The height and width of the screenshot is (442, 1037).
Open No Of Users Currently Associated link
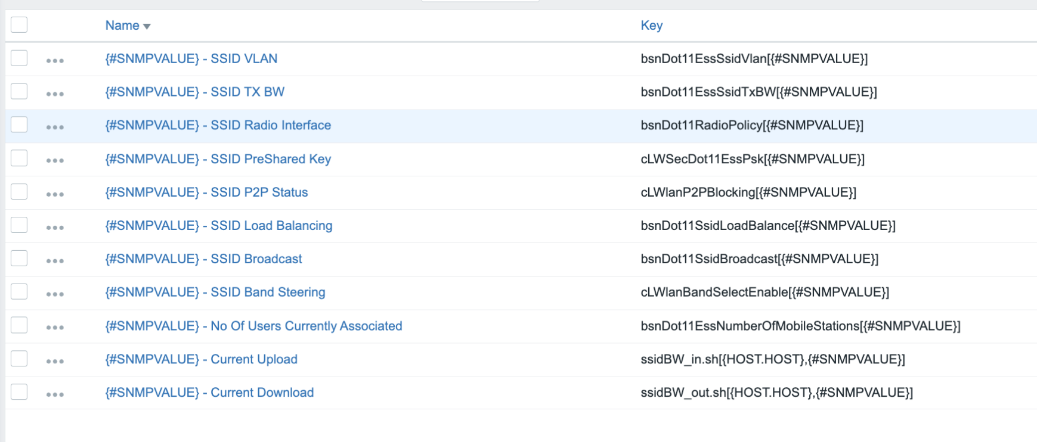253,326
